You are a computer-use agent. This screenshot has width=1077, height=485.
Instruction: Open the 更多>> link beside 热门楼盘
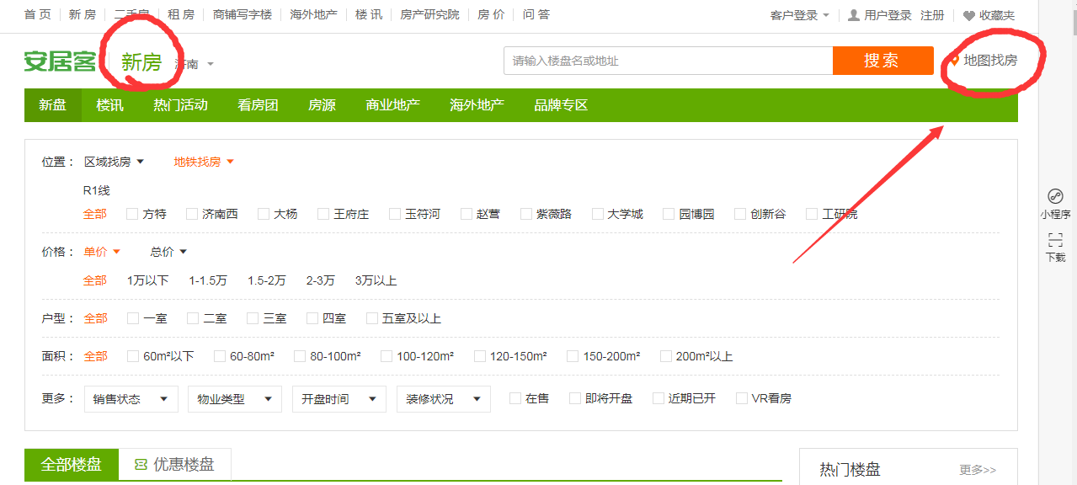click(x=978, y=469)
